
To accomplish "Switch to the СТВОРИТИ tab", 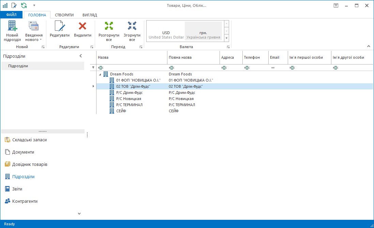I will (x=64, y=15).
